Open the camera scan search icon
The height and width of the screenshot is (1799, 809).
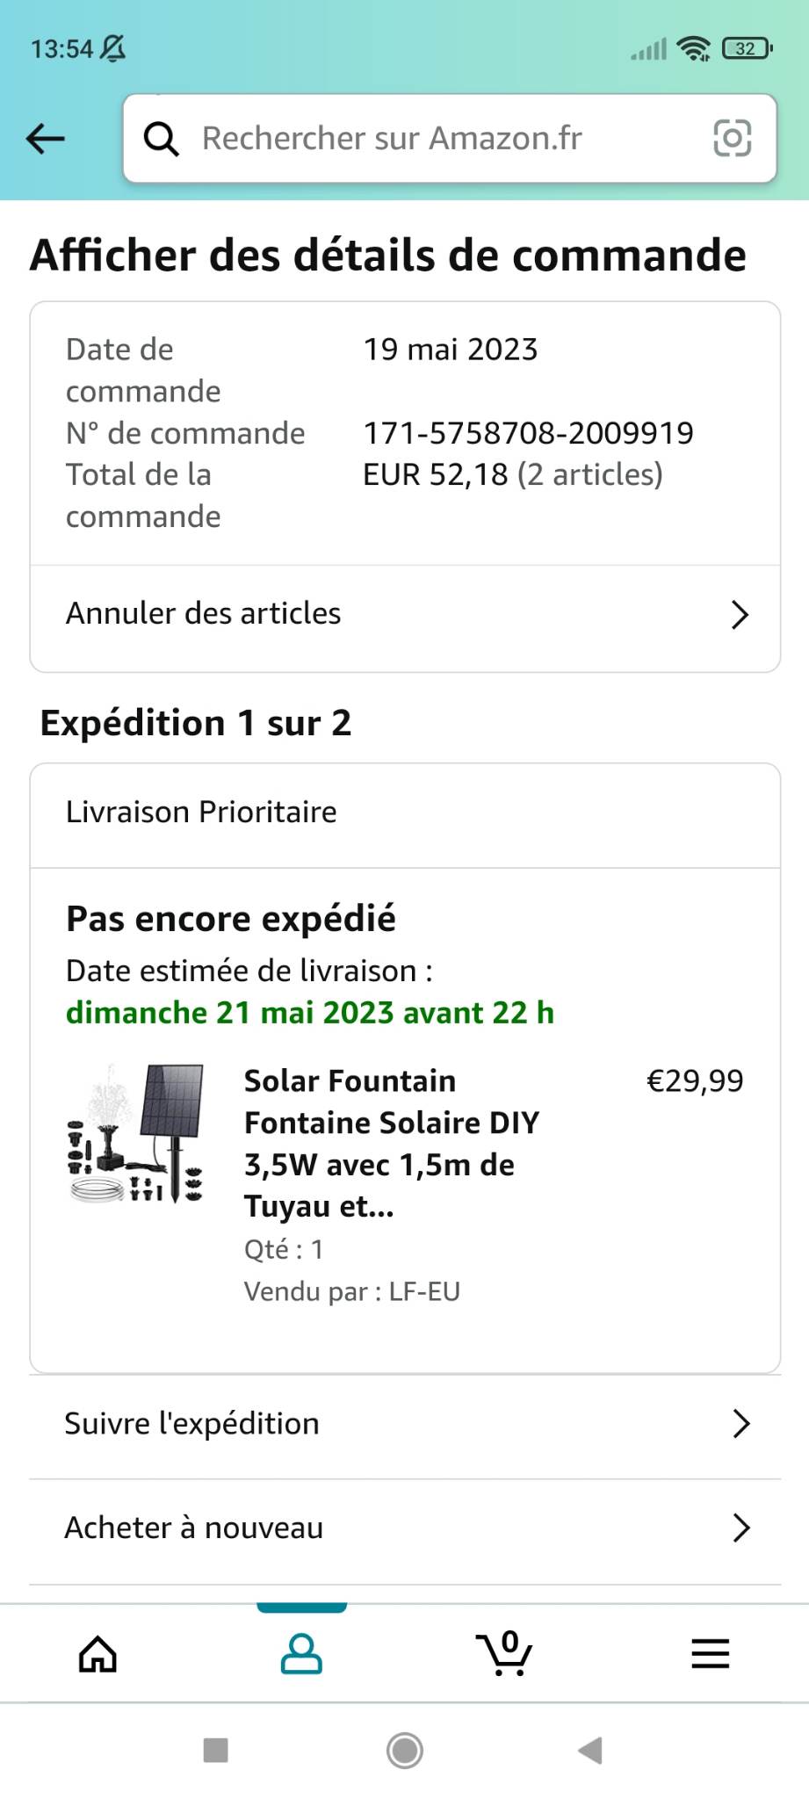(x=732, y=139)
